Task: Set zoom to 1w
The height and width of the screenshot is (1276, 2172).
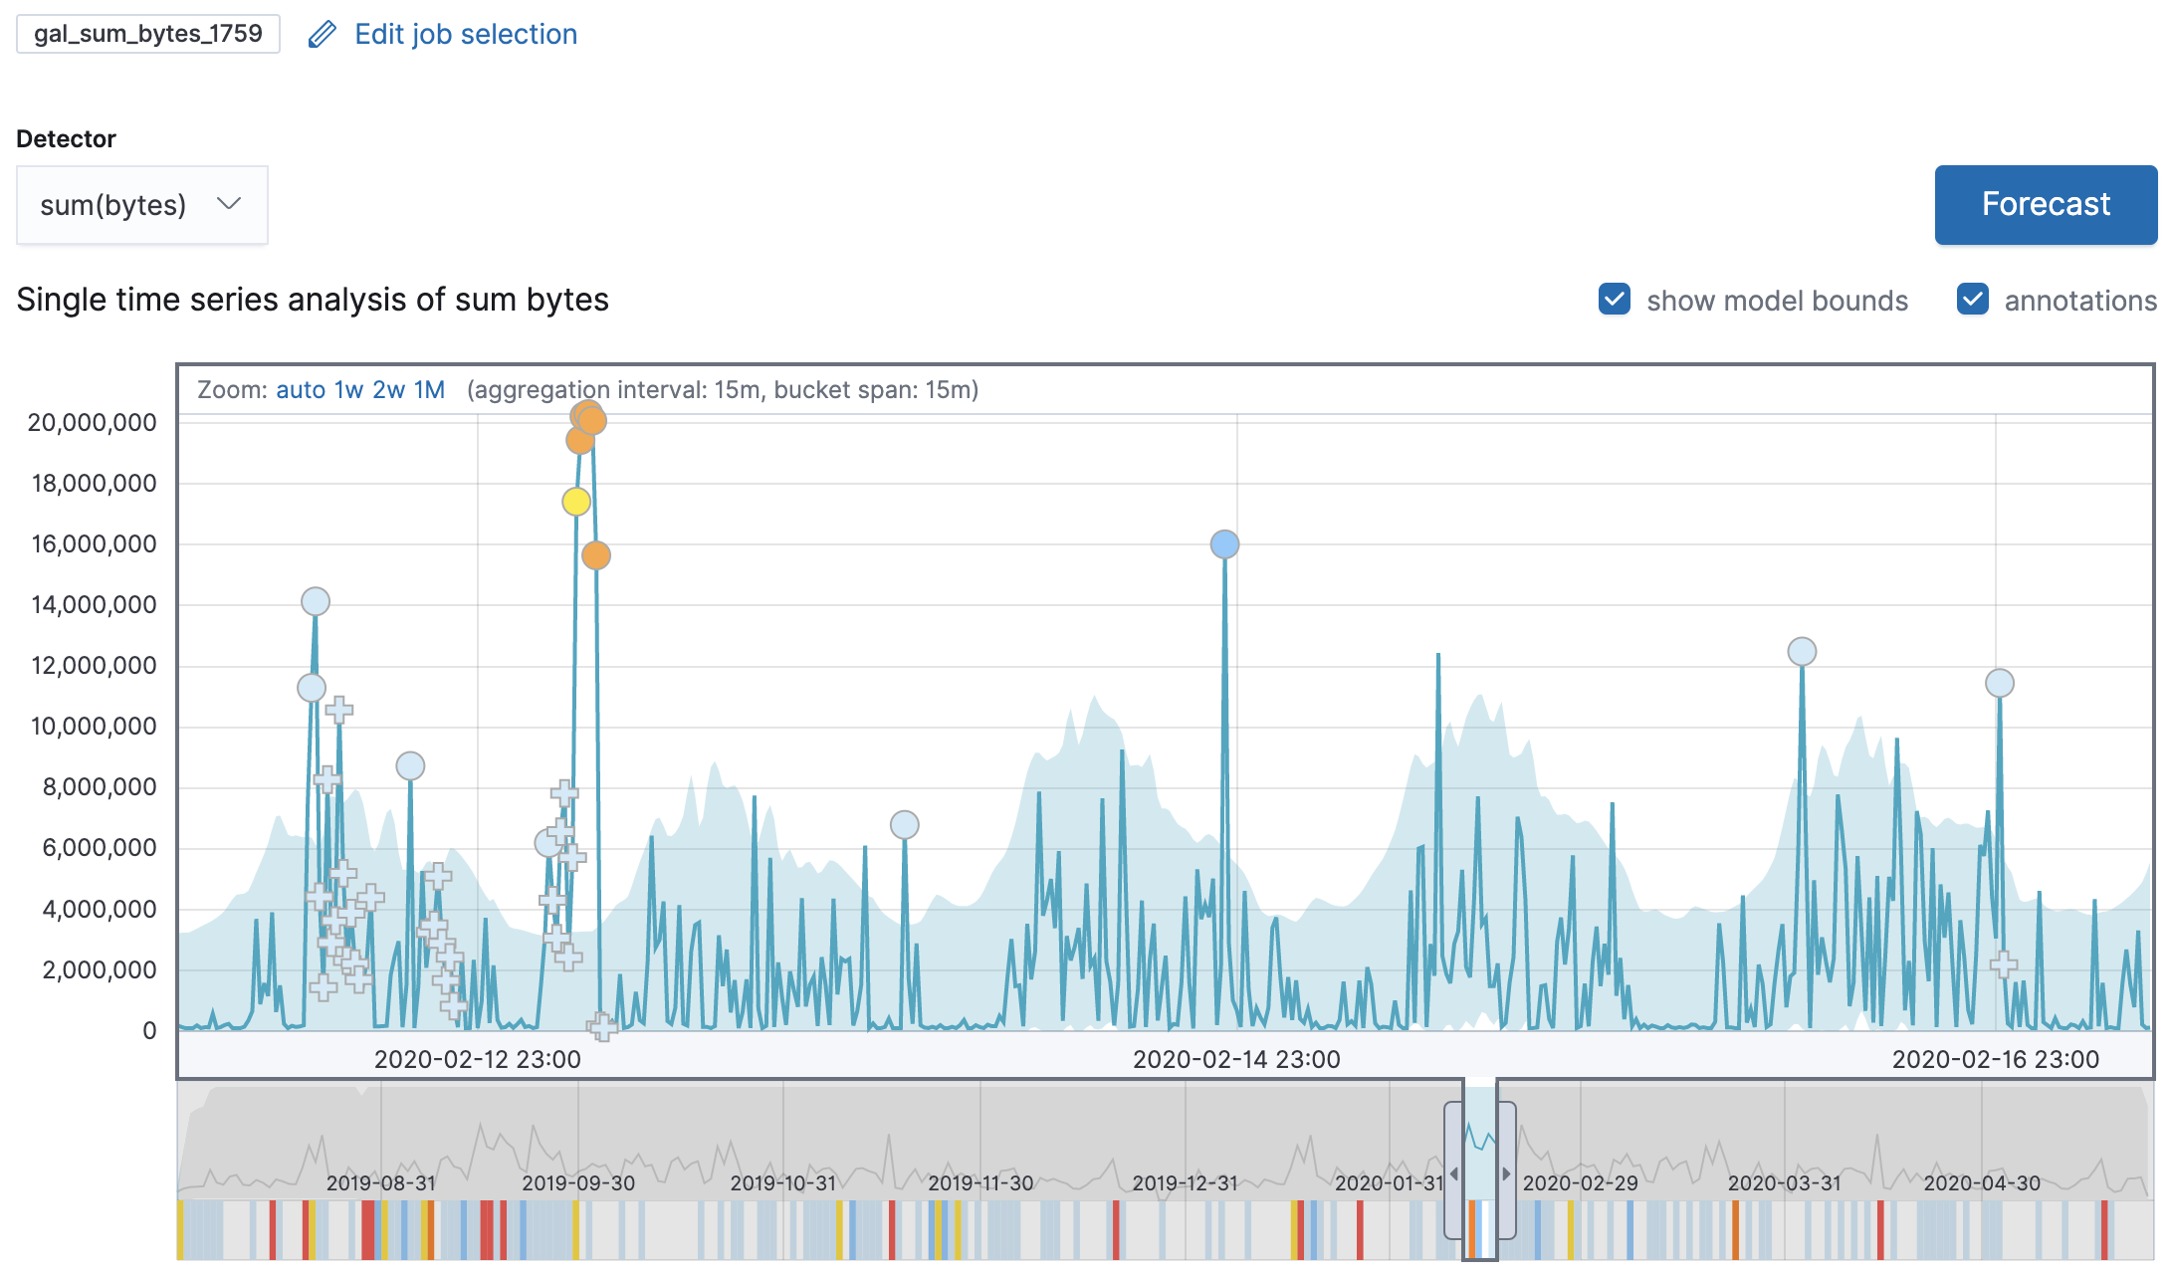Action: [348, 390]
